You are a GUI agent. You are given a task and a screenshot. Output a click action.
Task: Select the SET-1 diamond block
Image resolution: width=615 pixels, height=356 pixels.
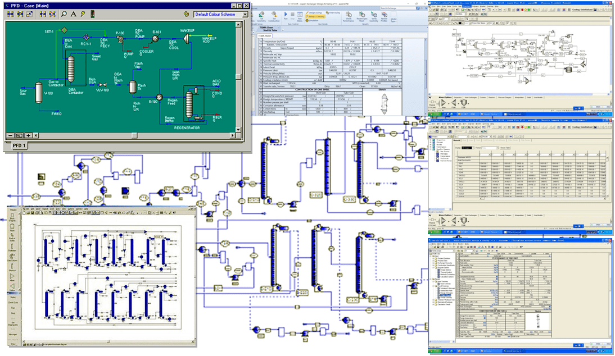[64, 29]
